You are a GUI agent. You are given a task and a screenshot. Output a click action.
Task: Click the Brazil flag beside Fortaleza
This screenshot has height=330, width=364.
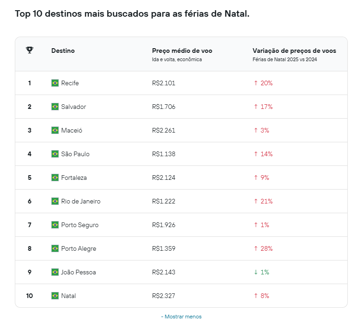pos(55,178)
